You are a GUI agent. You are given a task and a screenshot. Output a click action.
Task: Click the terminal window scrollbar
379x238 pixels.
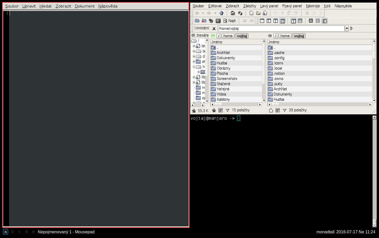[374, 171]
